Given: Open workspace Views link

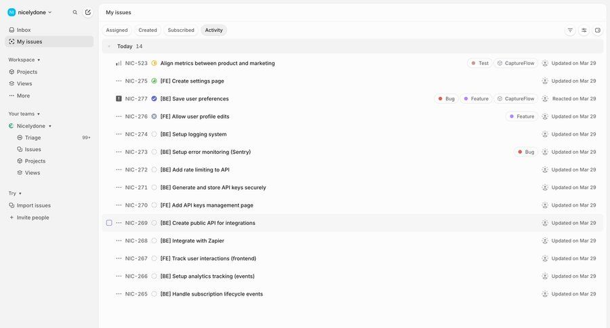Looking at the screenshot, I should click(x=49, y=83).
